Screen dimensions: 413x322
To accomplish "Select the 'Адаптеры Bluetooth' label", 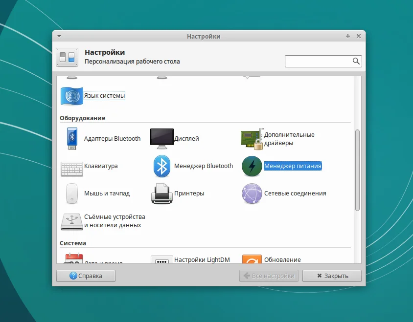I will 112,139.
